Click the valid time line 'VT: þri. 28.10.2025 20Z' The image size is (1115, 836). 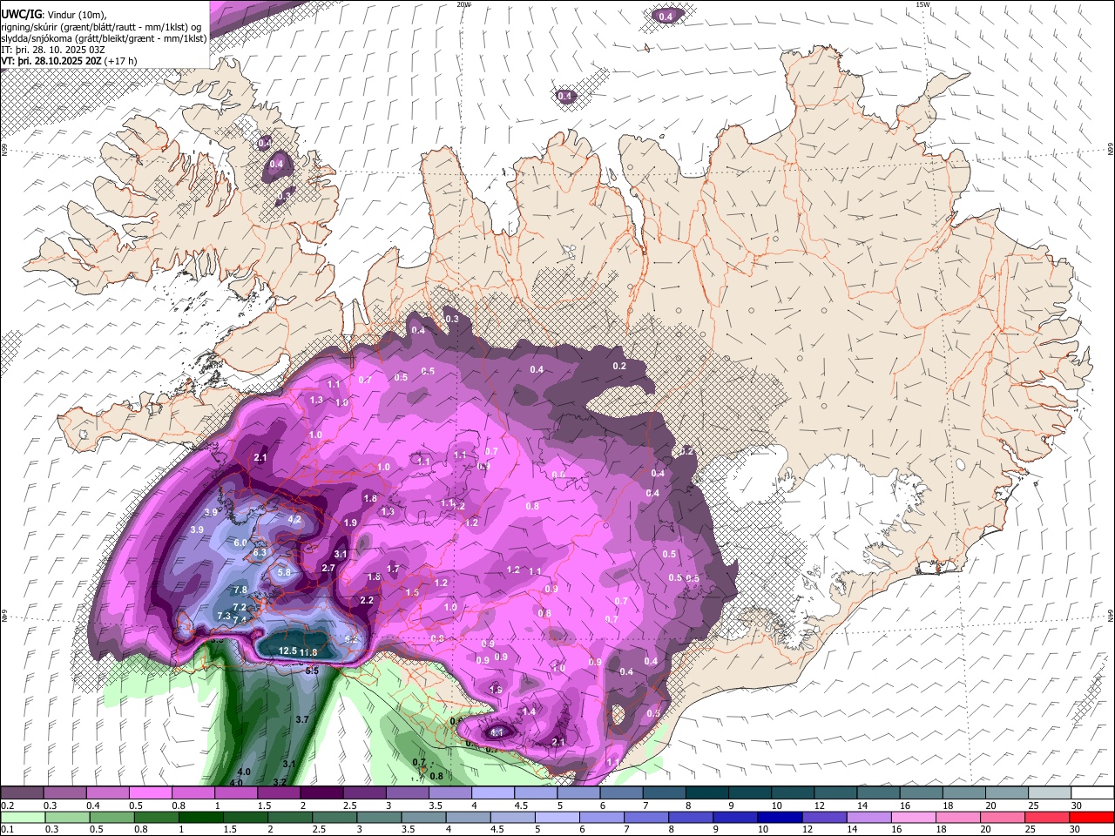(52, 60)
